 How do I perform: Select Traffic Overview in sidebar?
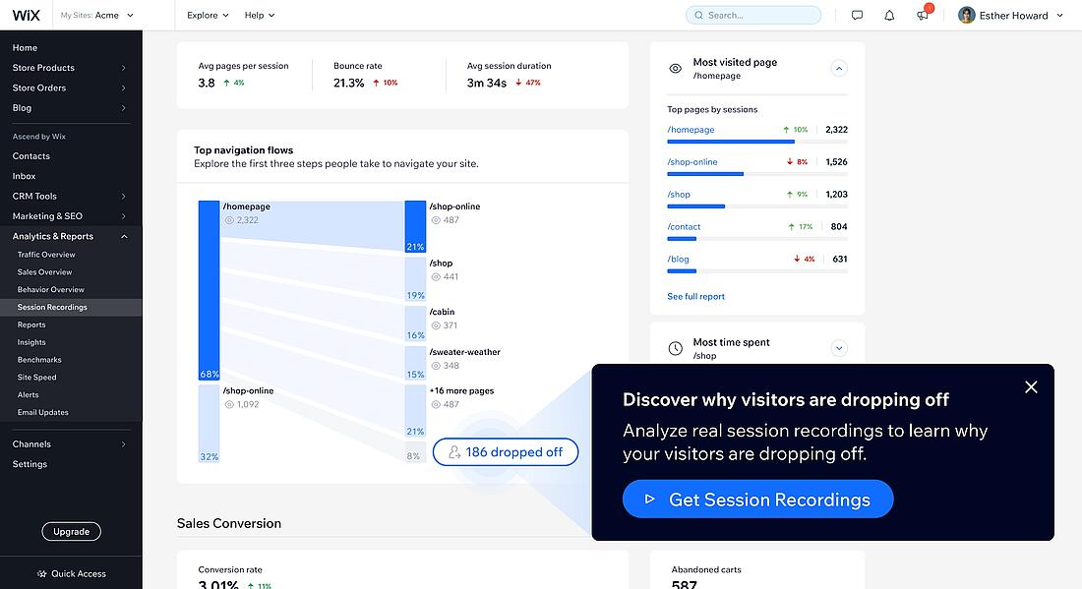point(46,255)
